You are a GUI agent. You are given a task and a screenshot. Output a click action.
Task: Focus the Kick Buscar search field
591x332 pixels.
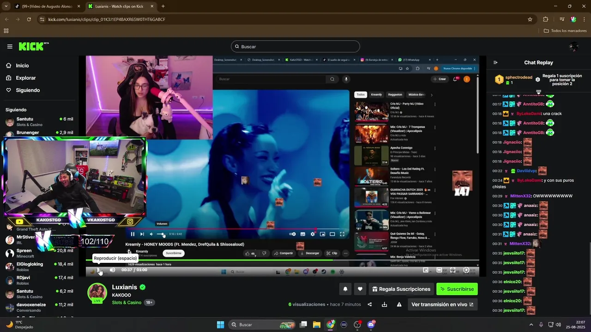click(x=295, y=47)
